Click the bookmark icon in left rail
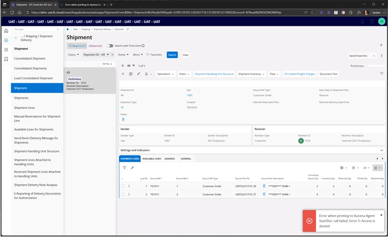 click(x=6, y=59)
